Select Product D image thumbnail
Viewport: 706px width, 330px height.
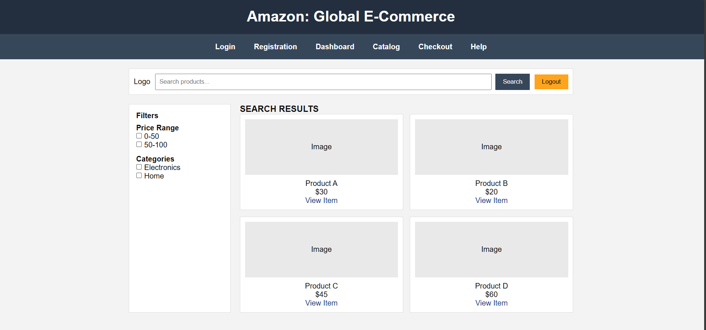(x=491, y=250)
